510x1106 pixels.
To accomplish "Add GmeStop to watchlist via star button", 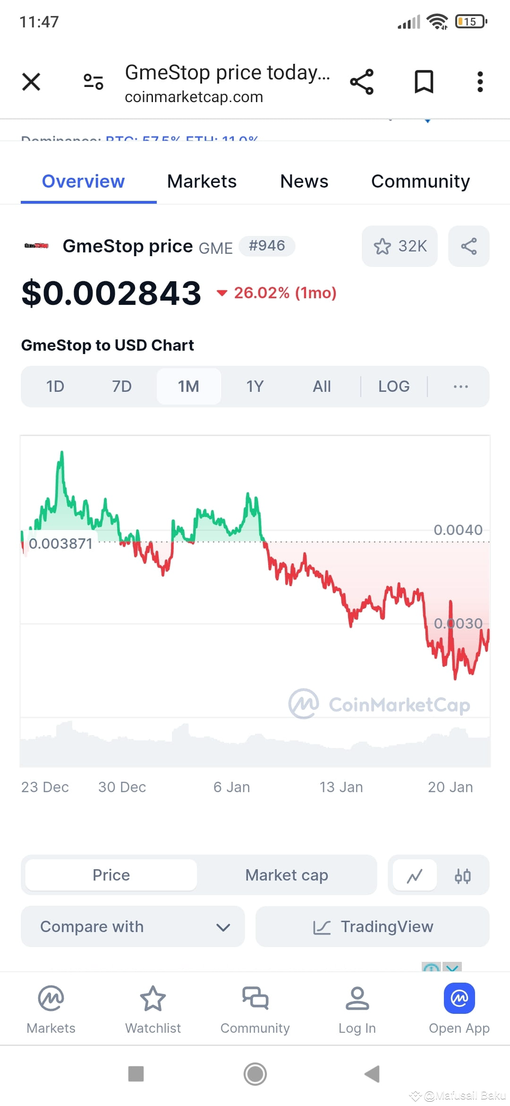I will tap(399, 246).
